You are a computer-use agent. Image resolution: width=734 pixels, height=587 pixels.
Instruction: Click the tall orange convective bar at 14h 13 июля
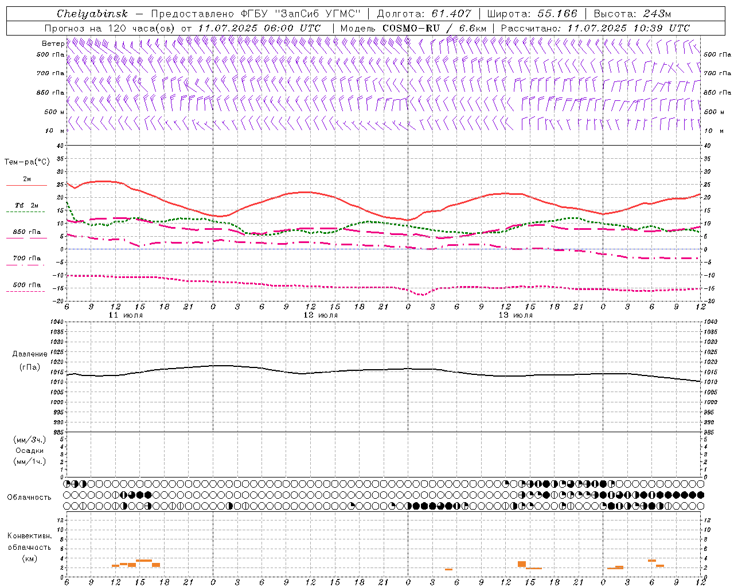coord(522,564)
